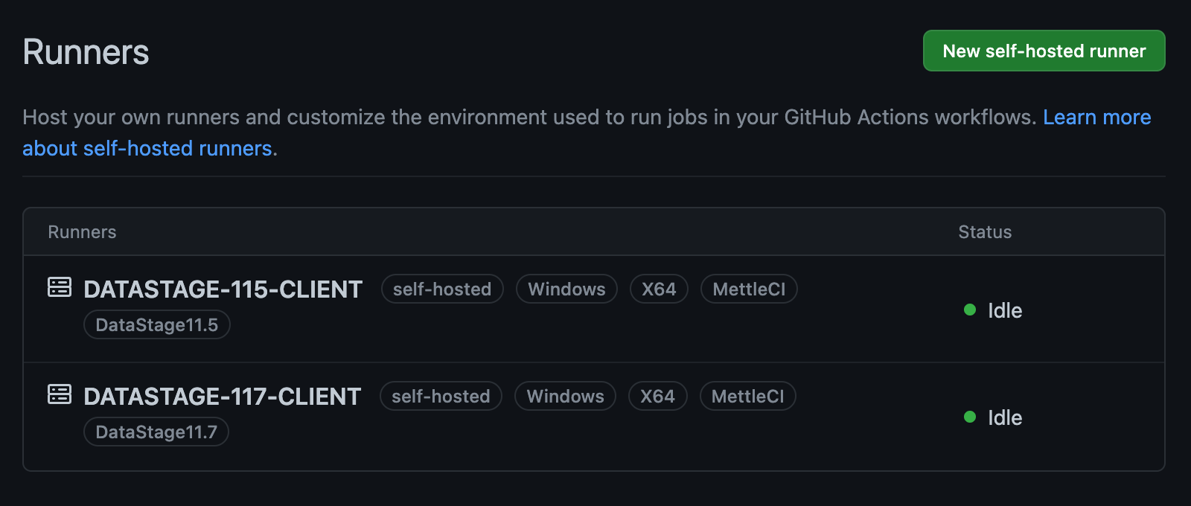The height and width of the screenshot is (506, 1191).
Task: Select the self-hosted label on DATASTAGE-117-CLIENT
Action: (x=441, y=397)
